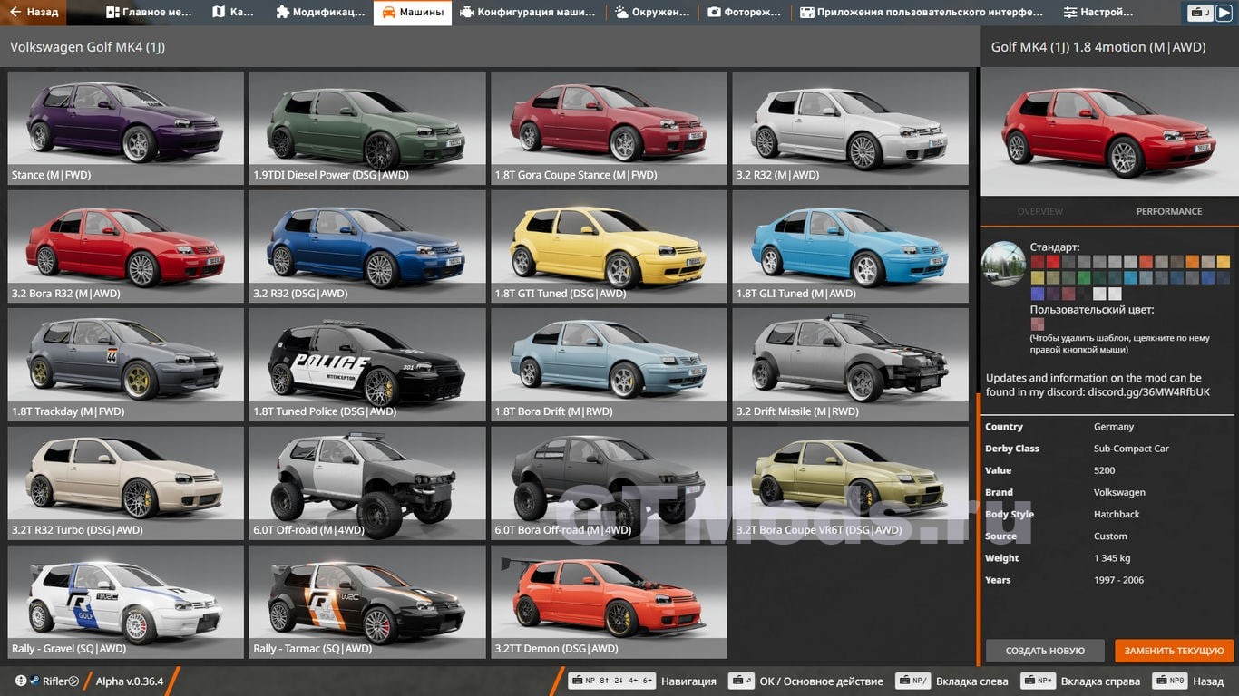Pick the 3.2 Drift Missile (M|RWD) car
The width and height of the screenshot is (1239, 696).
click(851, 364)
